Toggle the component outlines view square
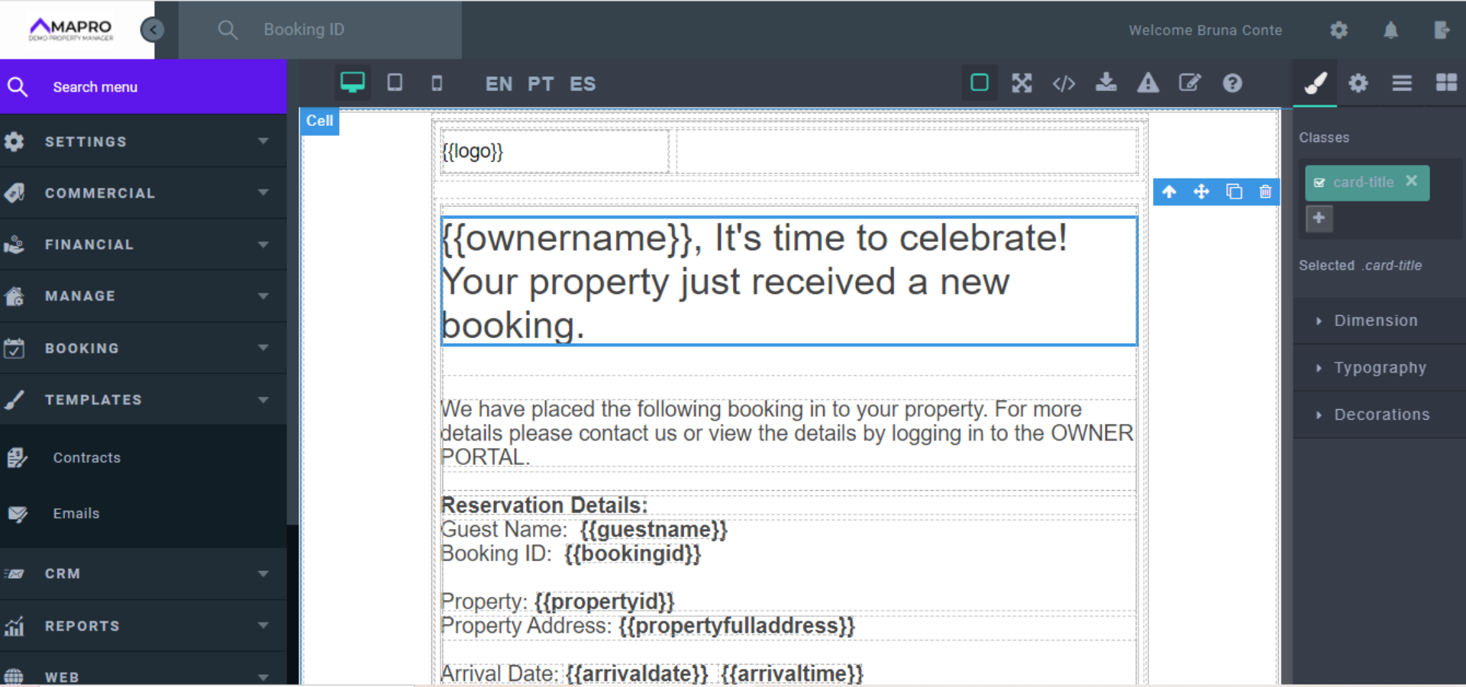The width and height of the screenshot is (1466, 687). 979,82
